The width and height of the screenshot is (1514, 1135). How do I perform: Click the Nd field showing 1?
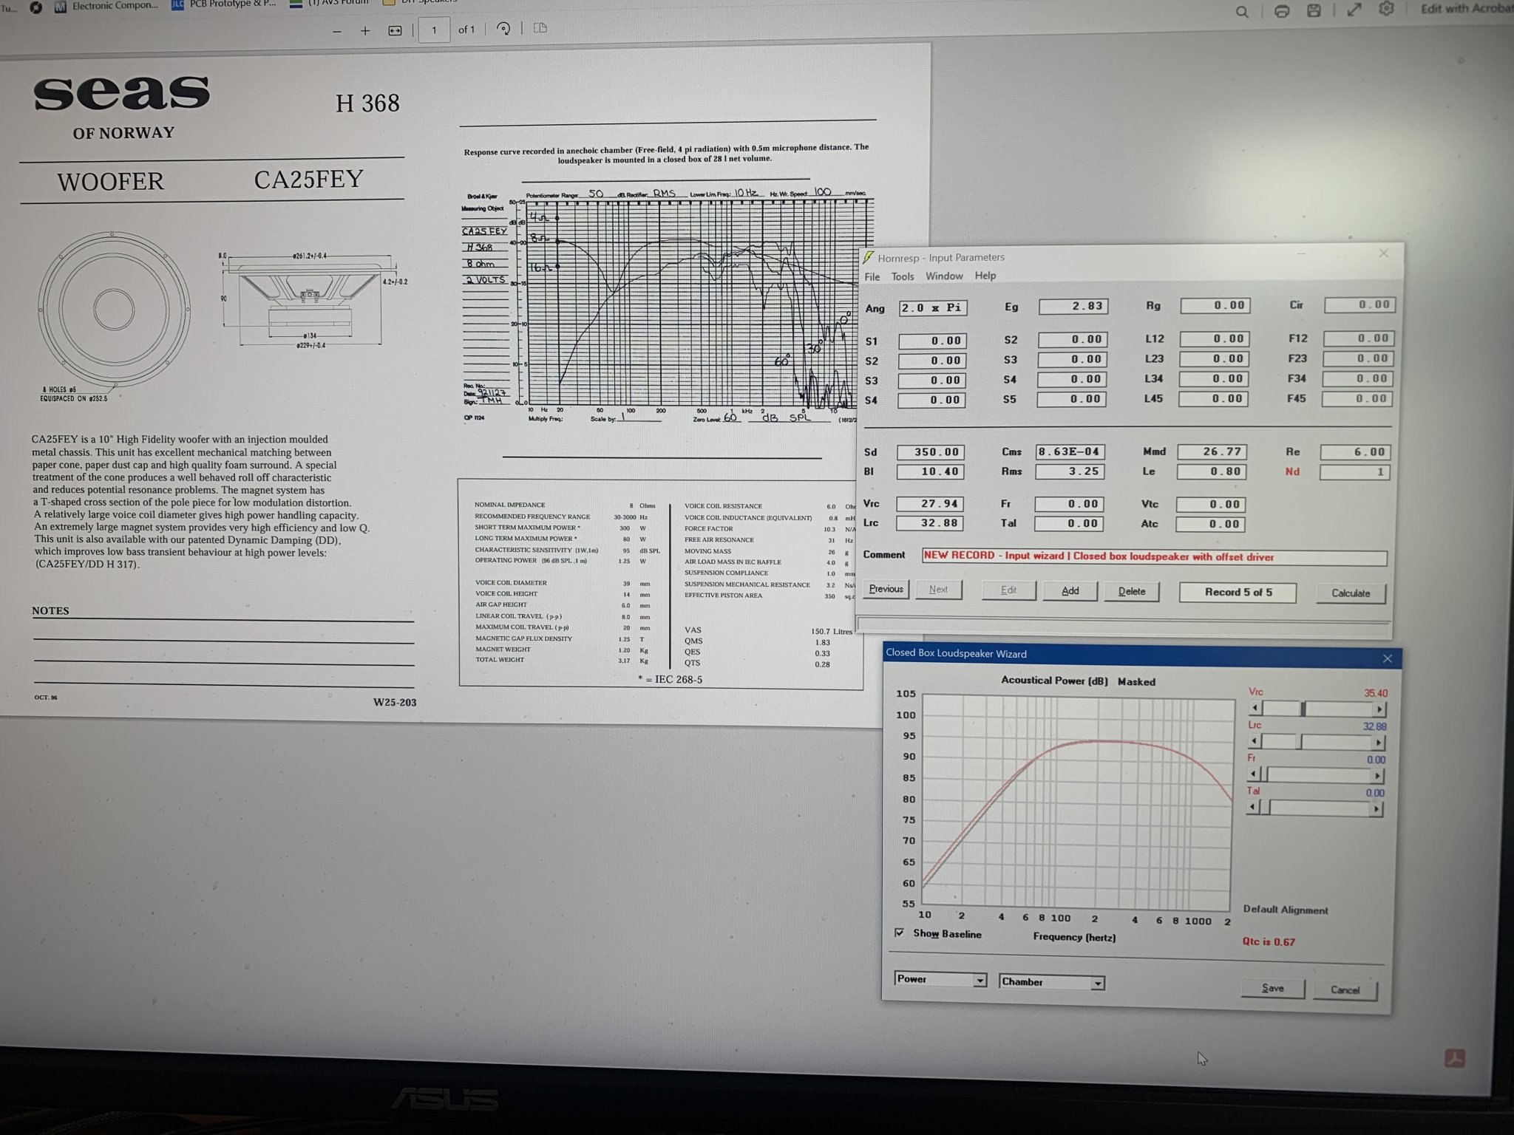[1354, 472]
